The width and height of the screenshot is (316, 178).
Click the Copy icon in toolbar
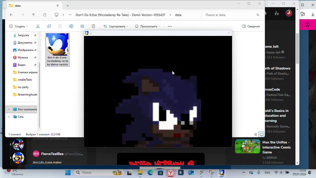tap(49, 26)
